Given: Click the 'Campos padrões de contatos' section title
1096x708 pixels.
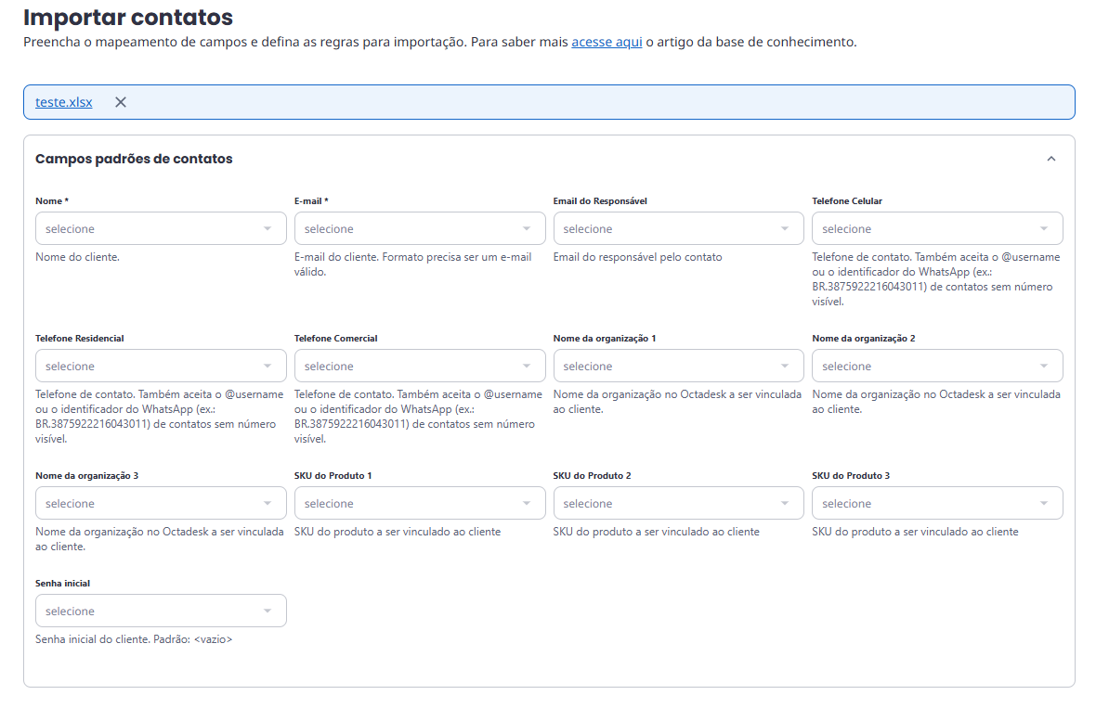Looking at the screenshot, I should pyautogui.click(x=134, y=160).
